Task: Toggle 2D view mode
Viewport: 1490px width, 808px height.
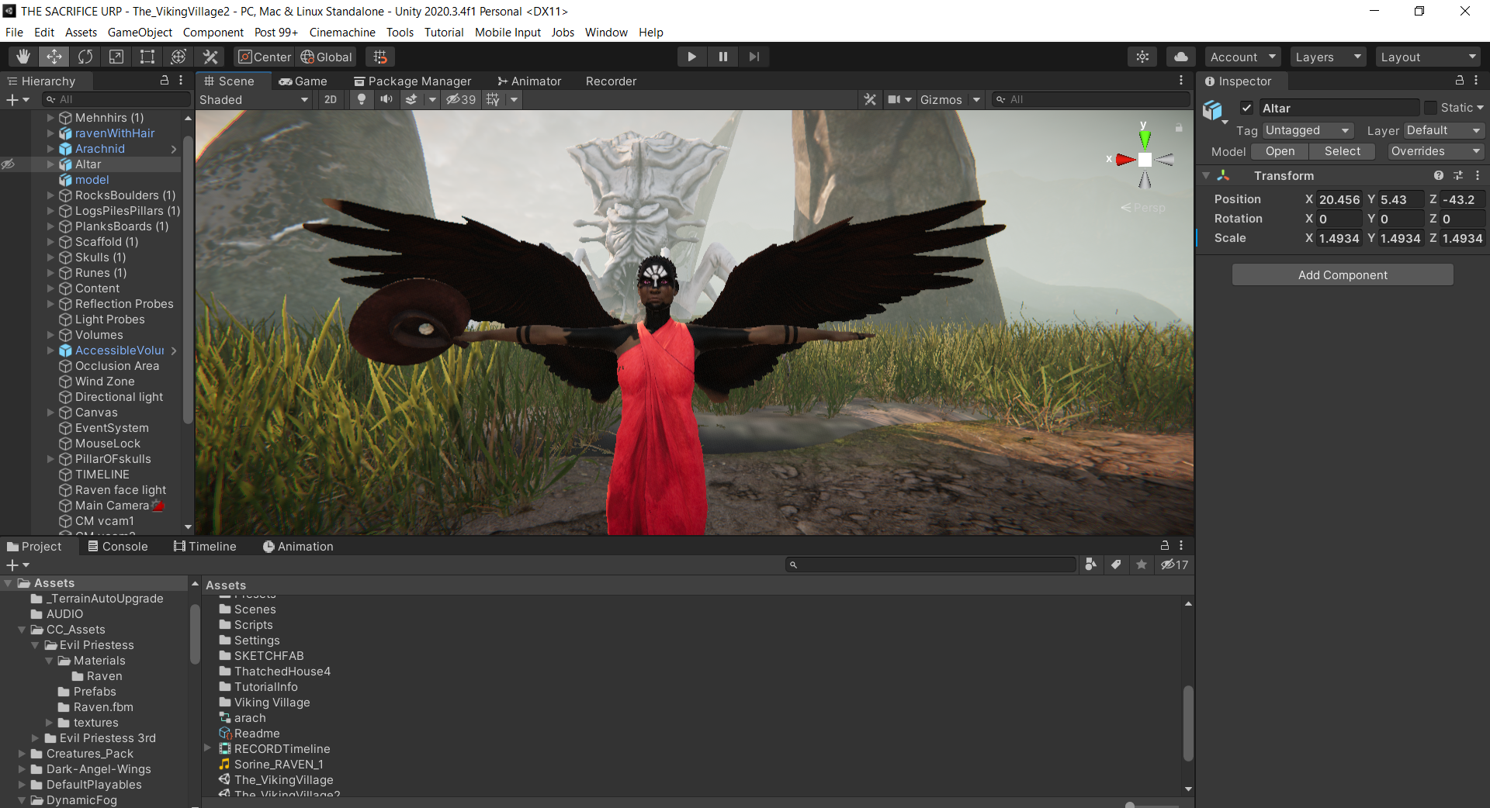Action: 331,99
